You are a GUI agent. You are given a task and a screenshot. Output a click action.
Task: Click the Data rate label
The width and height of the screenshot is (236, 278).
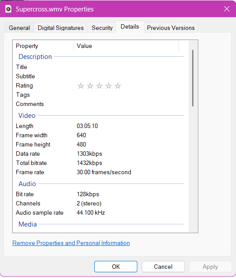tap(28, 154)
